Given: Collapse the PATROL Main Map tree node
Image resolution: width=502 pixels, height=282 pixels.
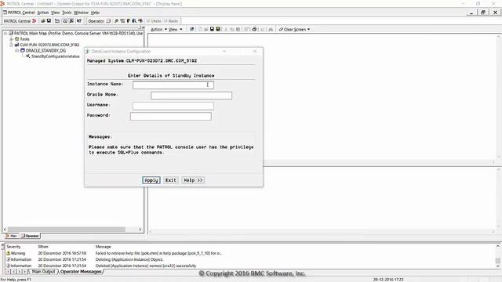Looking at the screenshot, I should click(5, 33).
